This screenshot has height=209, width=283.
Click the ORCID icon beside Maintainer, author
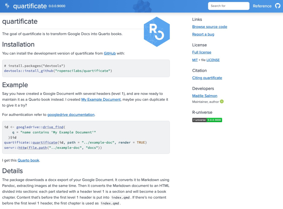click(222, 101)
